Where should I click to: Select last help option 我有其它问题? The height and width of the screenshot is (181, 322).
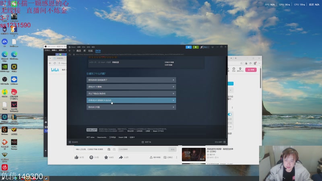coord(131,107)
